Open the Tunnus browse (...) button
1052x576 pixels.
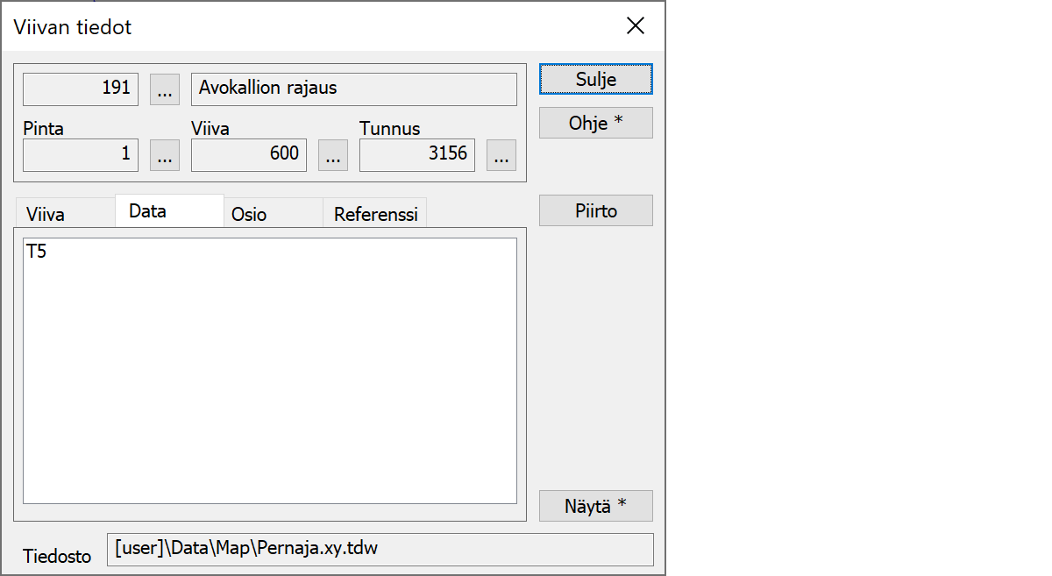501,155
